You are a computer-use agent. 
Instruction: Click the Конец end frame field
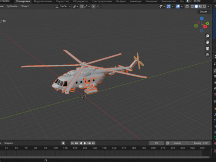click(201, 143)
